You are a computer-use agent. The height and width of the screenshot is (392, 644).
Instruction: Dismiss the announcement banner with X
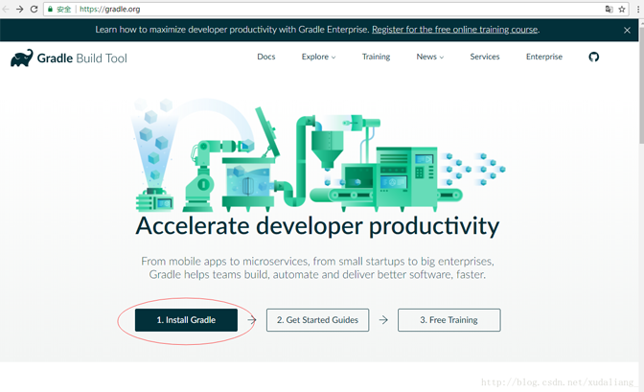[x=627, y=30]
